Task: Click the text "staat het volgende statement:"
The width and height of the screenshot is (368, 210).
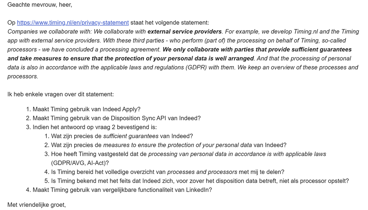Action: pyautogui.click(x=169, y=23)
